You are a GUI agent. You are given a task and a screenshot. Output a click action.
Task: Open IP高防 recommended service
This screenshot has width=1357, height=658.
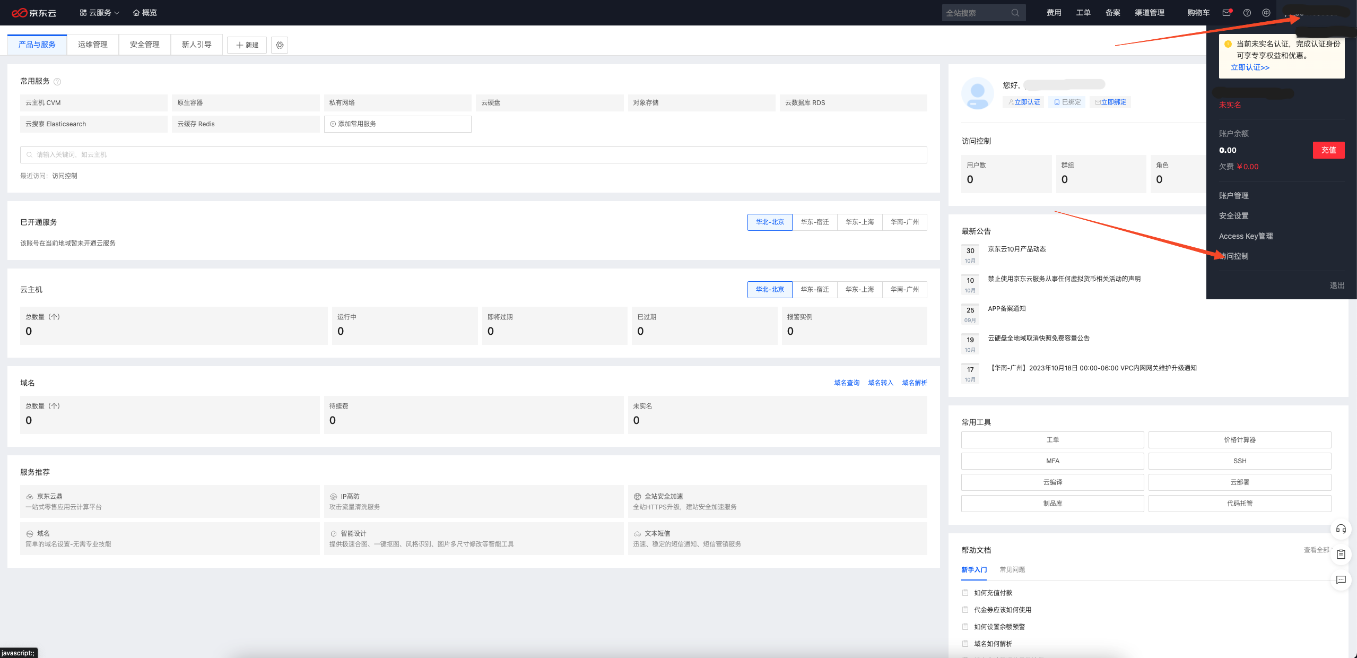click(x=474, y=501)
